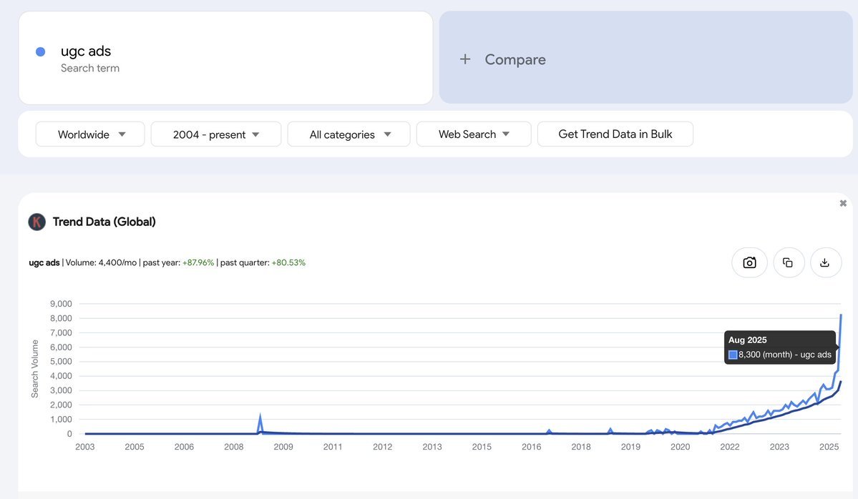Viewport: 858px width, 499px height.
Task: Click the blue dot beside ugc ads
Action: [x=41, y=51]
